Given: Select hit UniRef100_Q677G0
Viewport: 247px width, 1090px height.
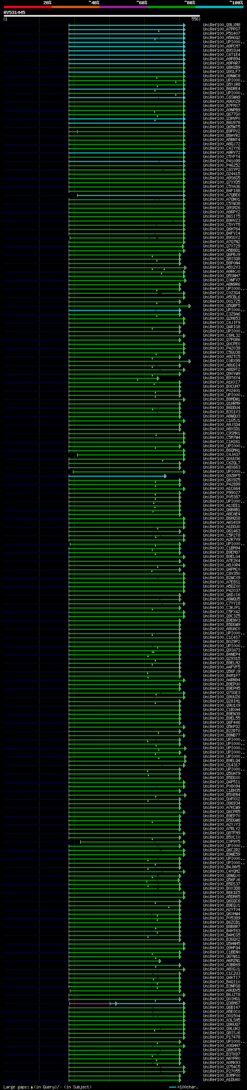Looking at the screenshot, I should click(x=222, y=114).
